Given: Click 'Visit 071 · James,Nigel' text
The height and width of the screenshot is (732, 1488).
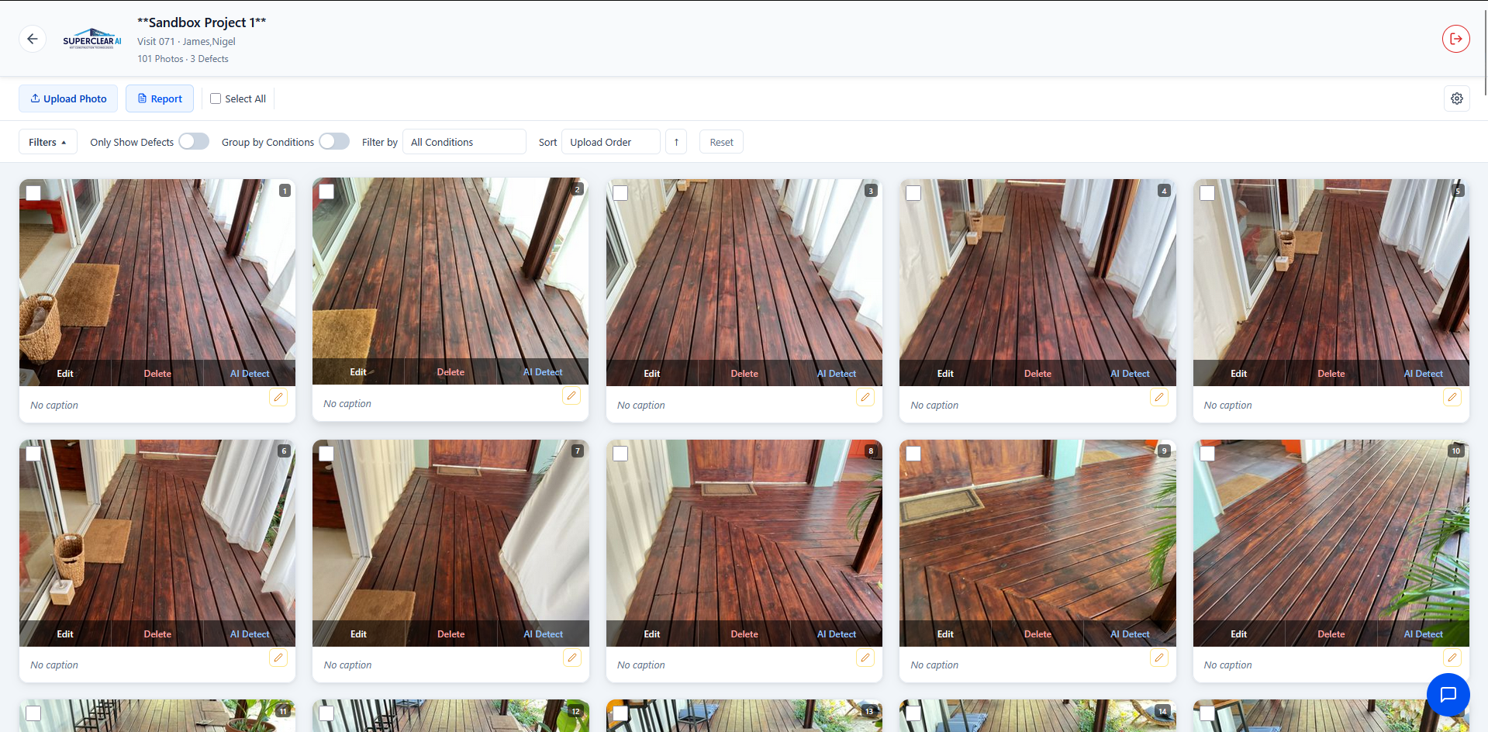Looking at the screenshot, I should [186, 42].
